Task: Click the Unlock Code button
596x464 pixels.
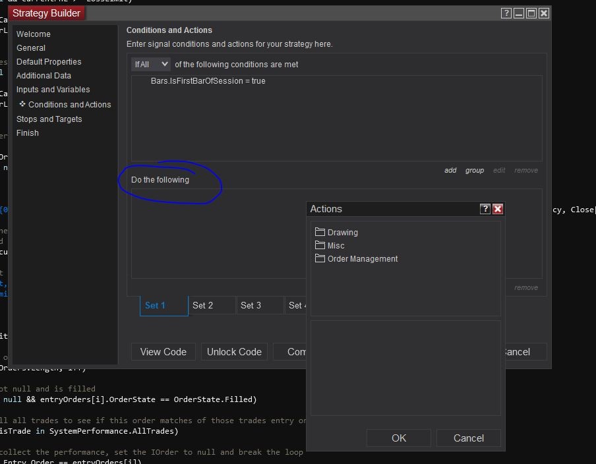Action: [234, 352]
